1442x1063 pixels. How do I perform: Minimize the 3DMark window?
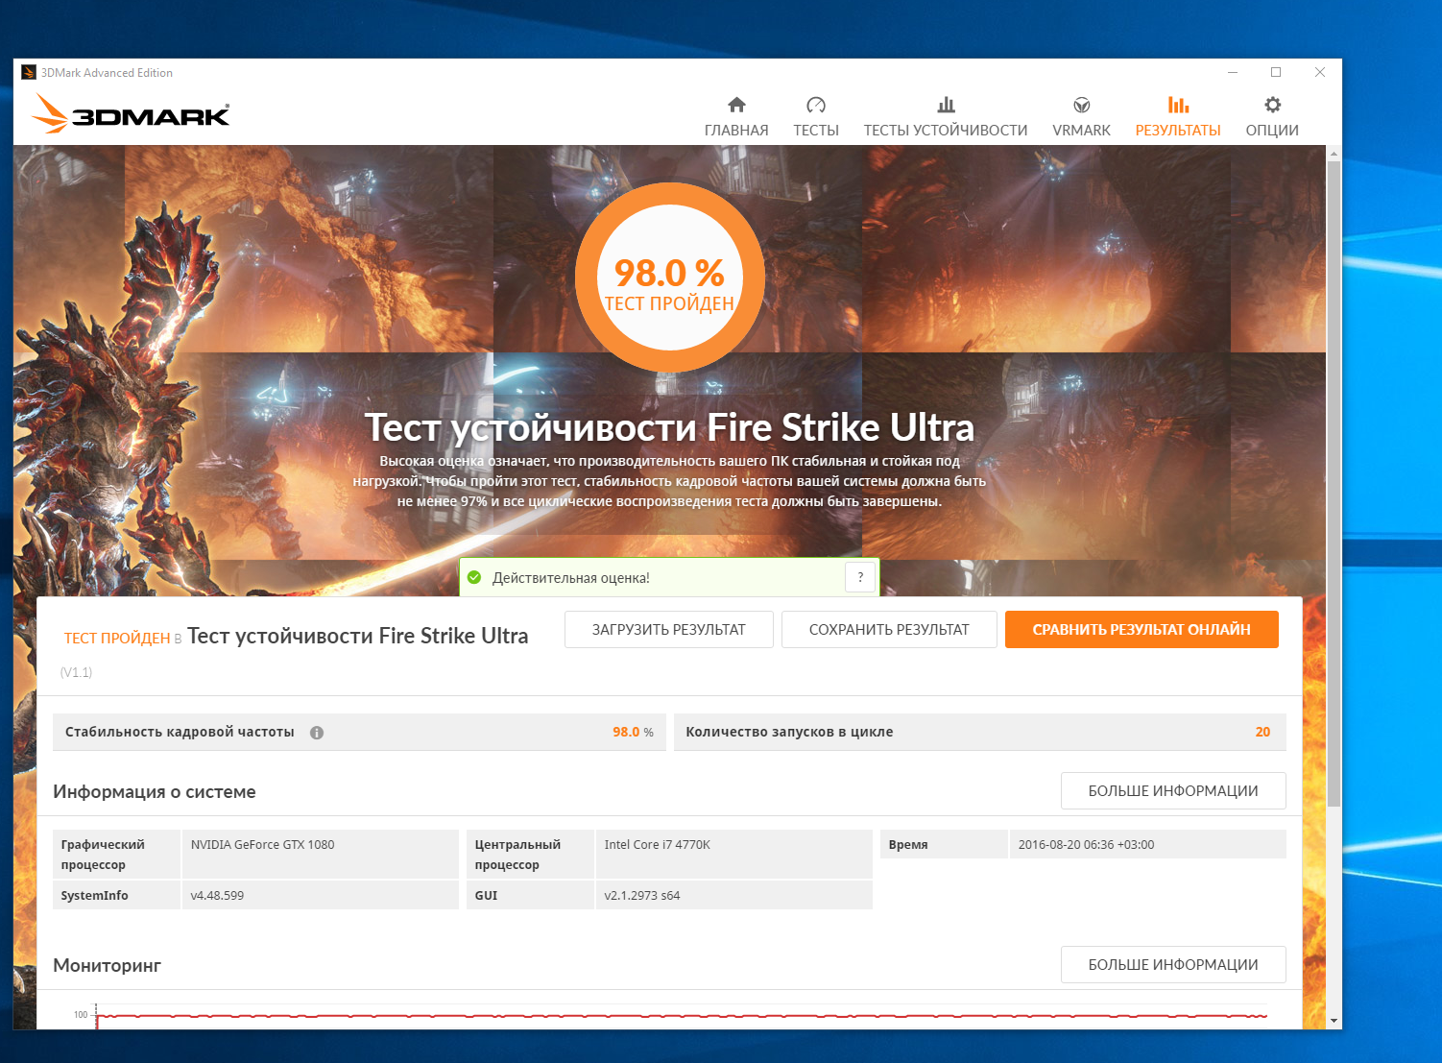[x=1233, y=72]
